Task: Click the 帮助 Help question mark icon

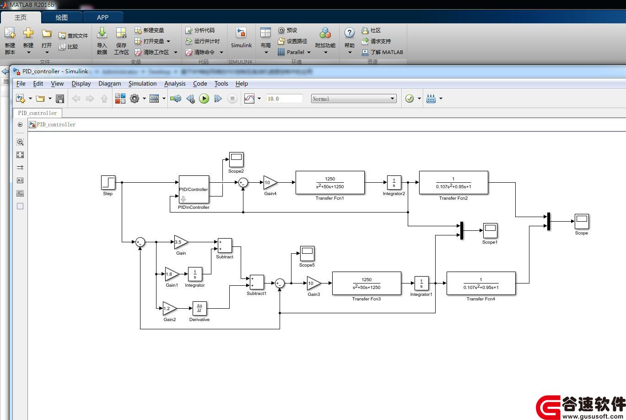Action: click(x=349, y=33)
